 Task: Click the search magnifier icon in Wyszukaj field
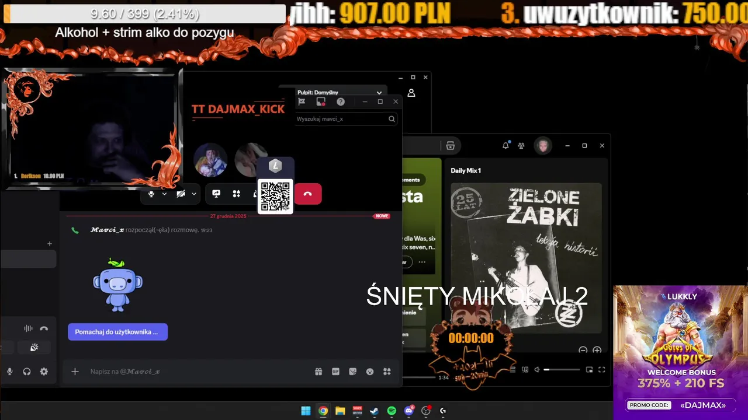(x=392, y=119)
